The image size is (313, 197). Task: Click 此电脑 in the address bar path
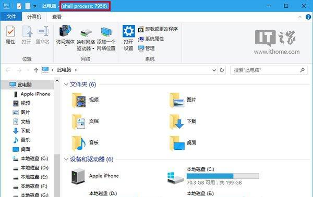click(x=64, y=70)
